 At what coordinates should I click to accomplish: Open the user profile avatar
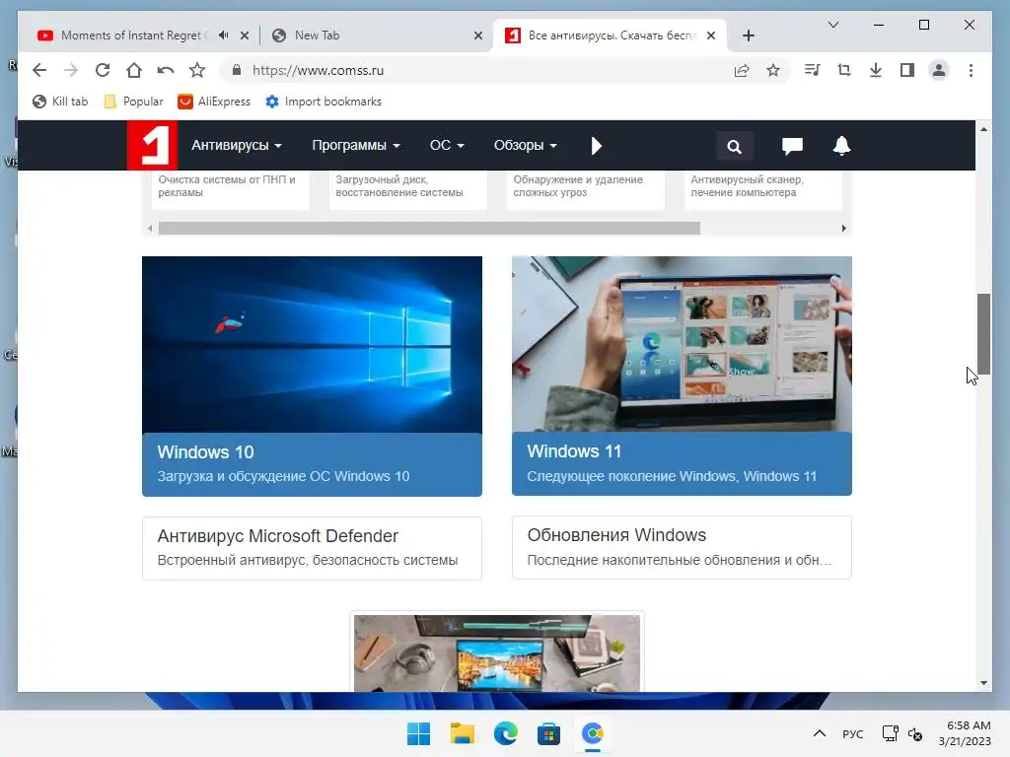click(x=939, y=70)
